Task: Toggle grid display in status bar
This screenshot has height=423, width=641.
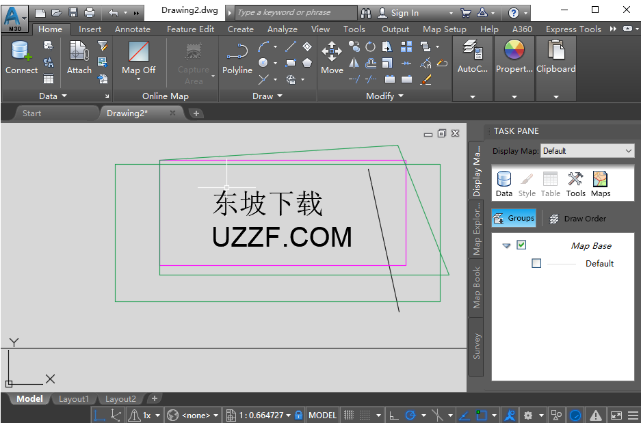Action: pyautogui.click(x=349, y=415)
